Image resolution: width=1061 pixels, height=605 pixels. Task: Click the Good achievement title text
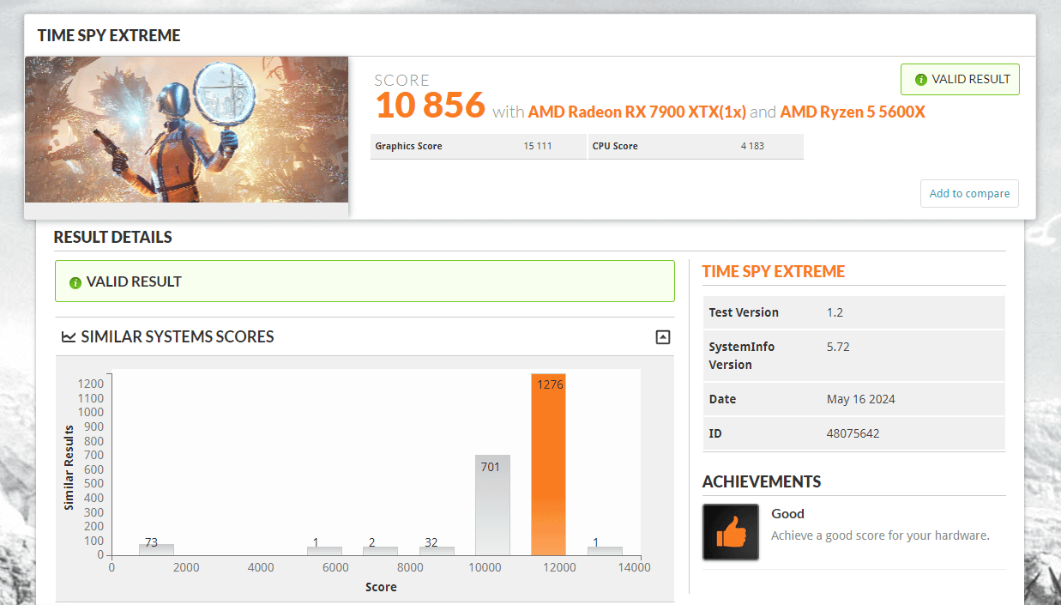[787, 514]
